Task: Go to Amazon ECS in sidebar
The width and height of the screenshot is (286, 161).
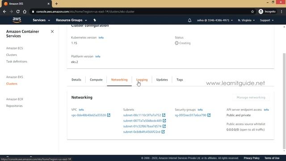Action: pos(15,48)
